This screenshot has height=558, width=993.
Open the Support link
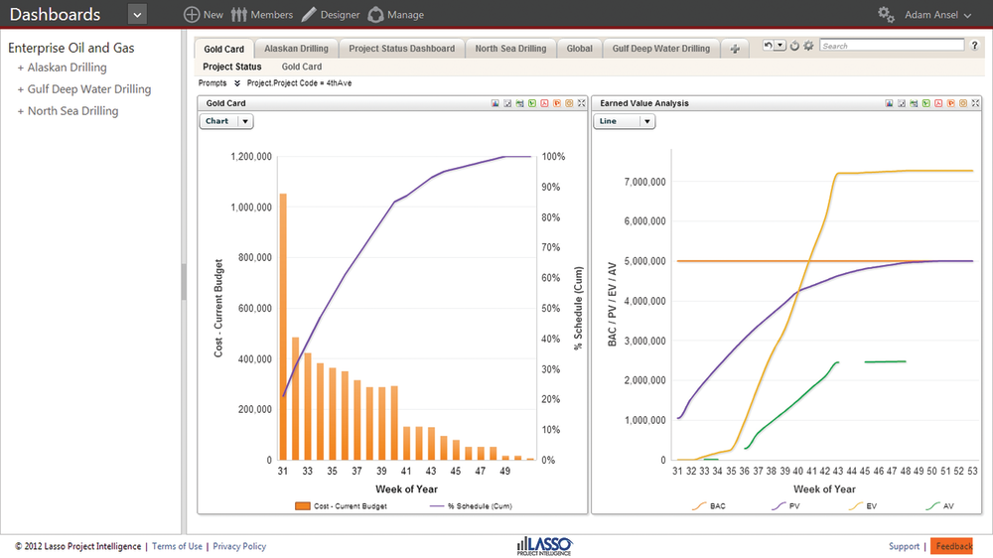click(904, 546)
